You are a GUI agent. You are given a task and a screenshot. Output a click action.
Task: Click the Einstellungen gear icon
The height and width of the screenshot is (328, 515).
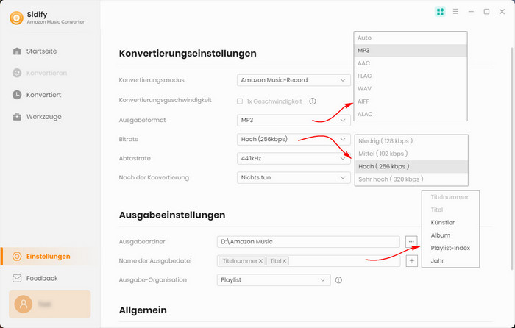17,257
